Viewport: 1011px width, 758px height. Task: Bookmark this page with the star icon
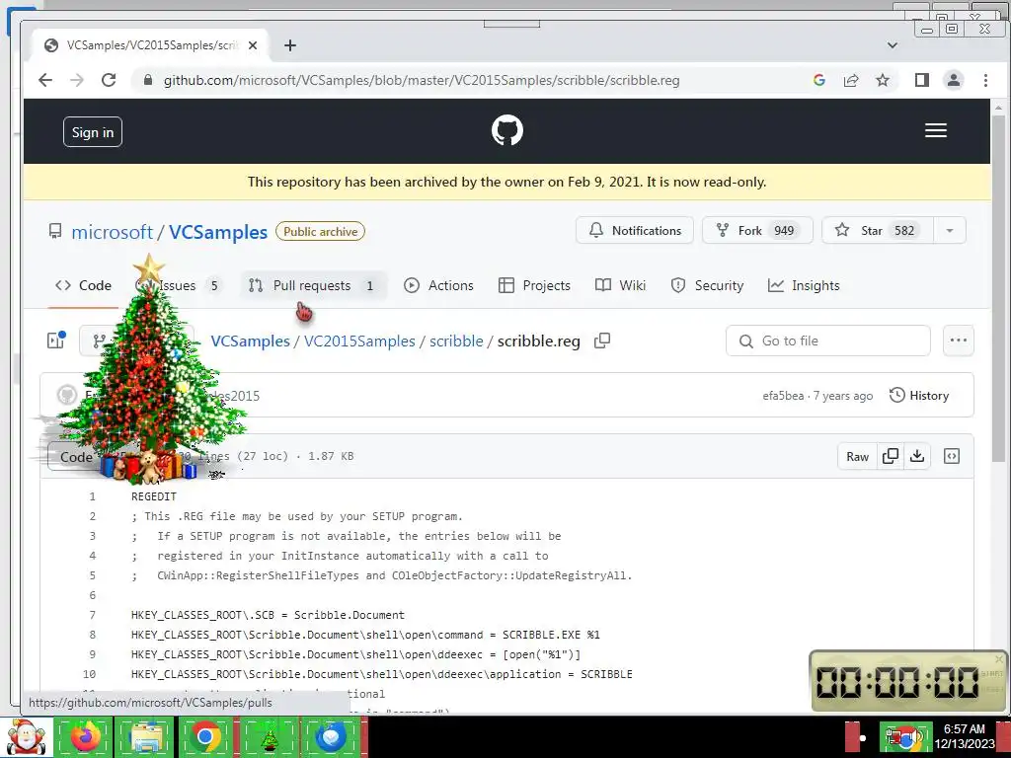point(883,80)
